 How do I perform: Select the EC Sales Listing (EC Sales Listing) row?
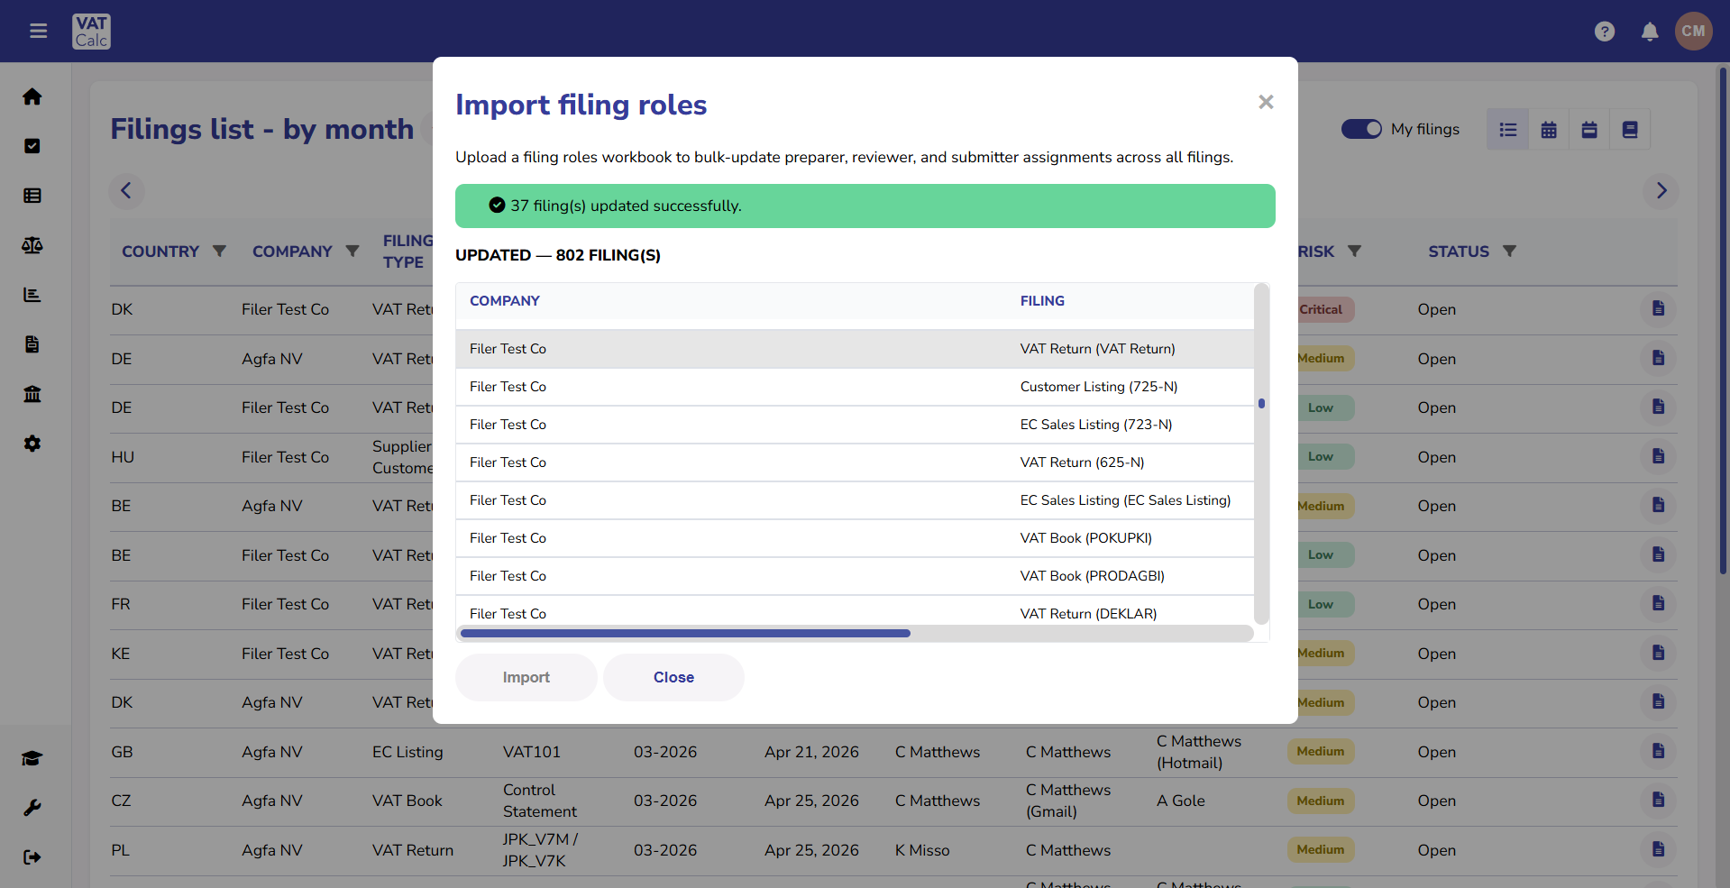pyautogui.click(x=855, y=500)
